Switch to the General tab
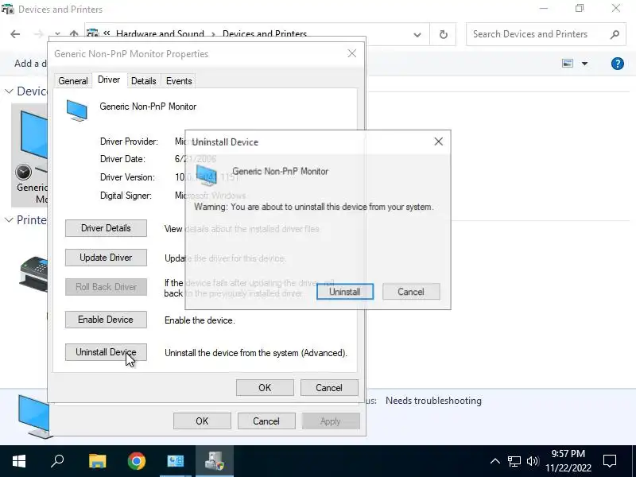Viewport: 636px width, 477px height. click(x=73, y=81)
